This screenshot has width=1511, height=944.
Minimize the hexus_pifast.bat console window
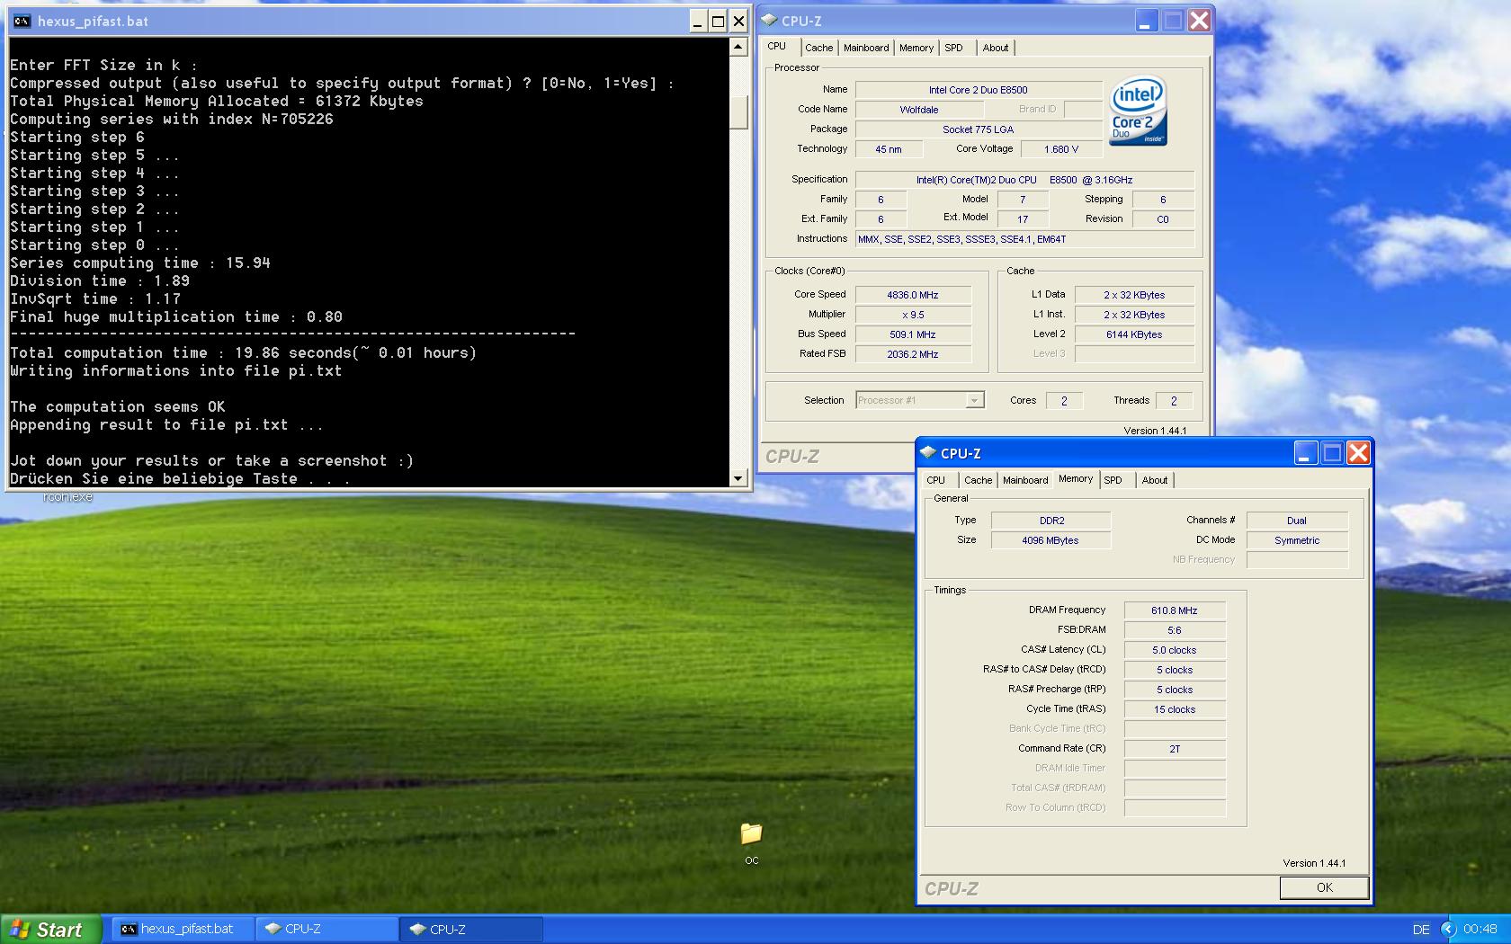(x=699, y=21)
